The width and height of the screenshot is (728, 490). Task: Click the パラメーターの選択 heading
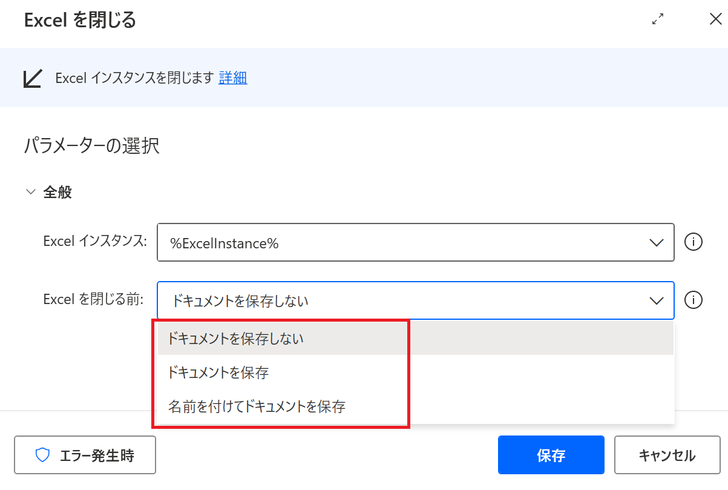pos(92,146)
